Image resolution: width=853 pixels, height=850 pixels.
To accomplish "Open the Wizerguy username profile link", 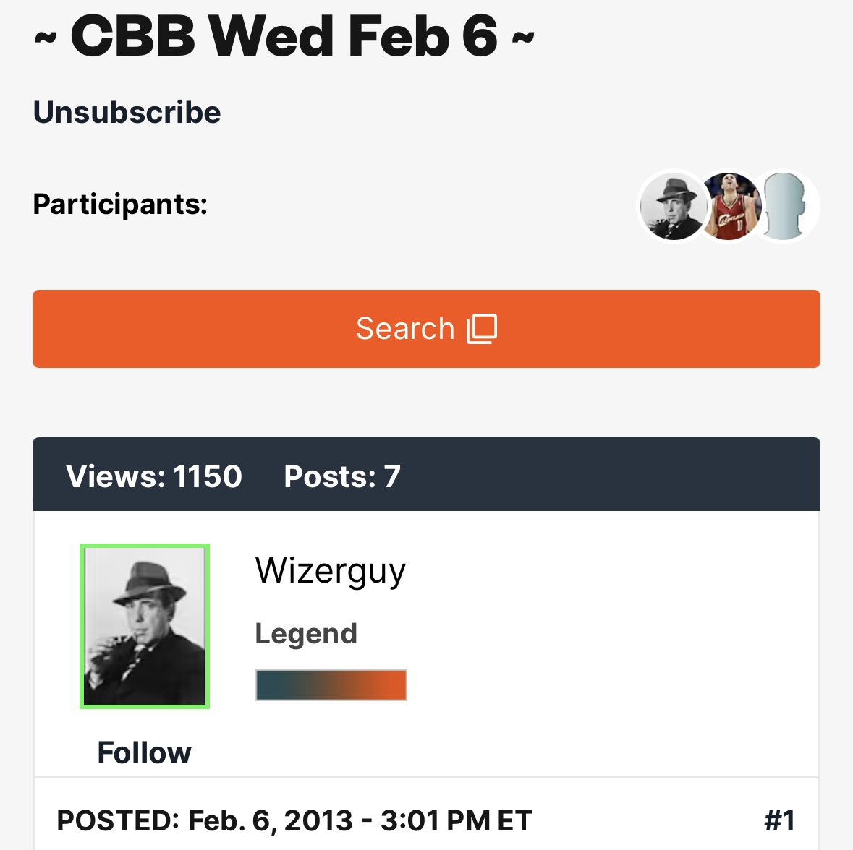I will [331, 571].
